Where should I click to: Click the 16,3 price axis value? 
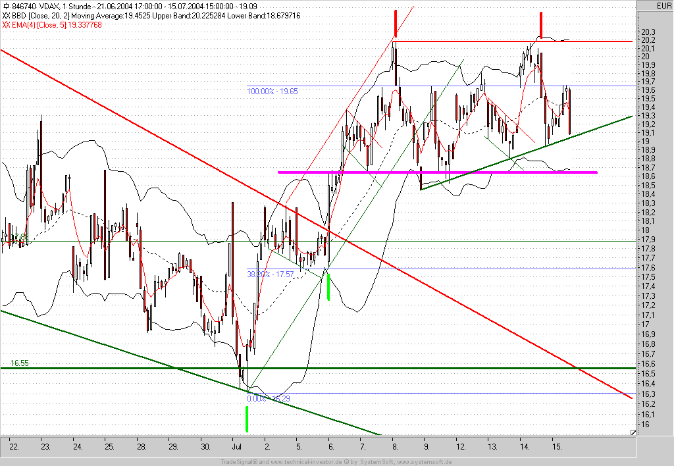pos(648,394)
